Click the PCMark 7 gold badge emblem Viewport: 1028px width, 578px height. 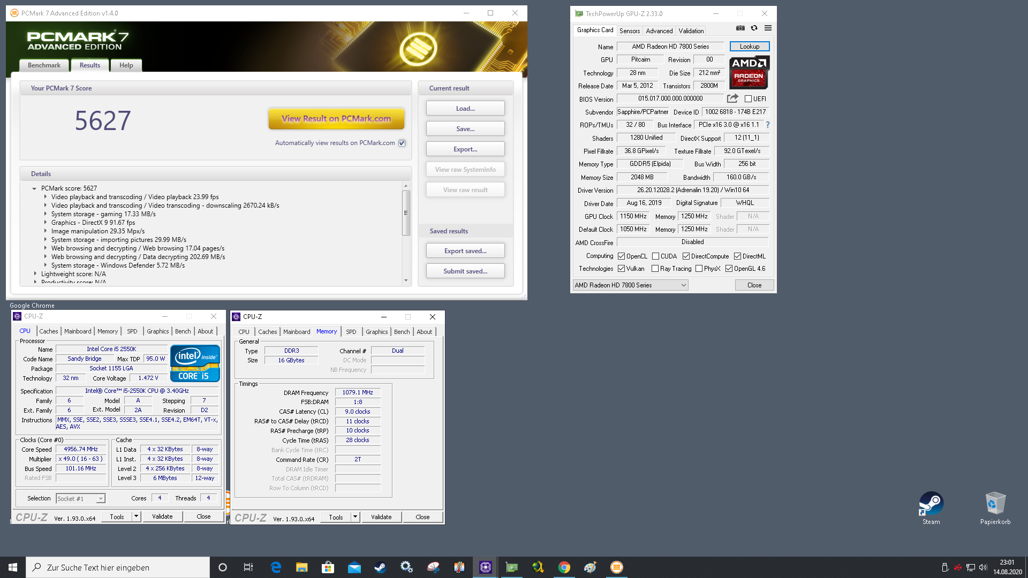(418, 49)
